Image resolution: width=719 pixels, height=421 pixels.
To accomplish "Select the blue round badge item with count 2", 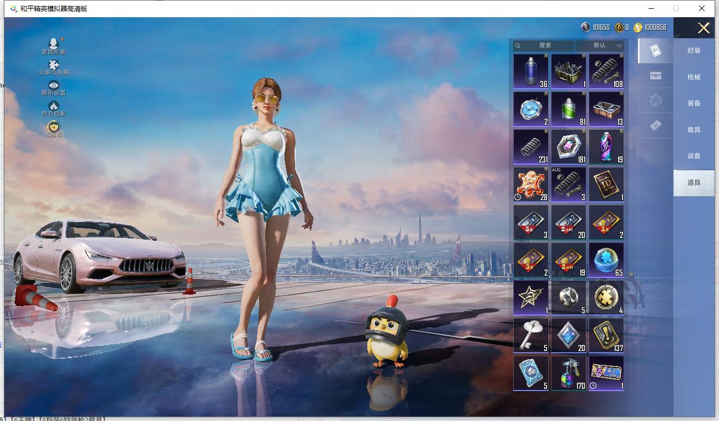I will click(x=531, y=109).
